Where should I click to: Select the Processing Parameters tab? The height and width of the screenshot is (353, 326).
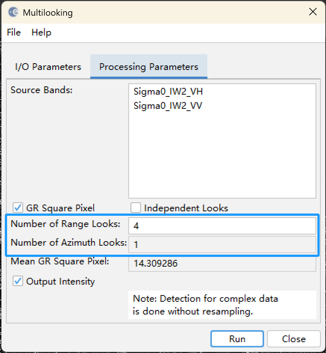[x=148, y=67]
